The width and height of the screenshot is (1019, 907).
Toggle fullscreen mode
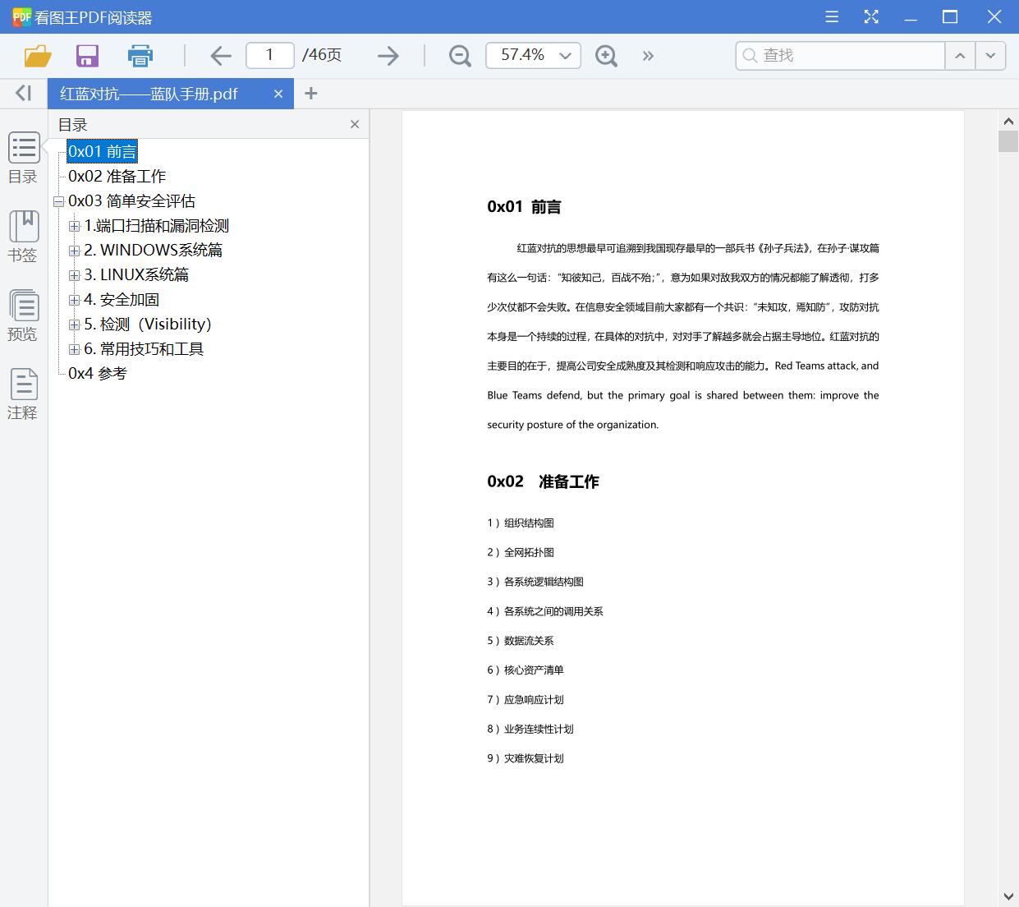click(x=870, y=16)
